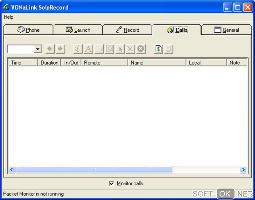Sort by the Time column header
The height and width of the screenshot is (200, 255).
23,63
